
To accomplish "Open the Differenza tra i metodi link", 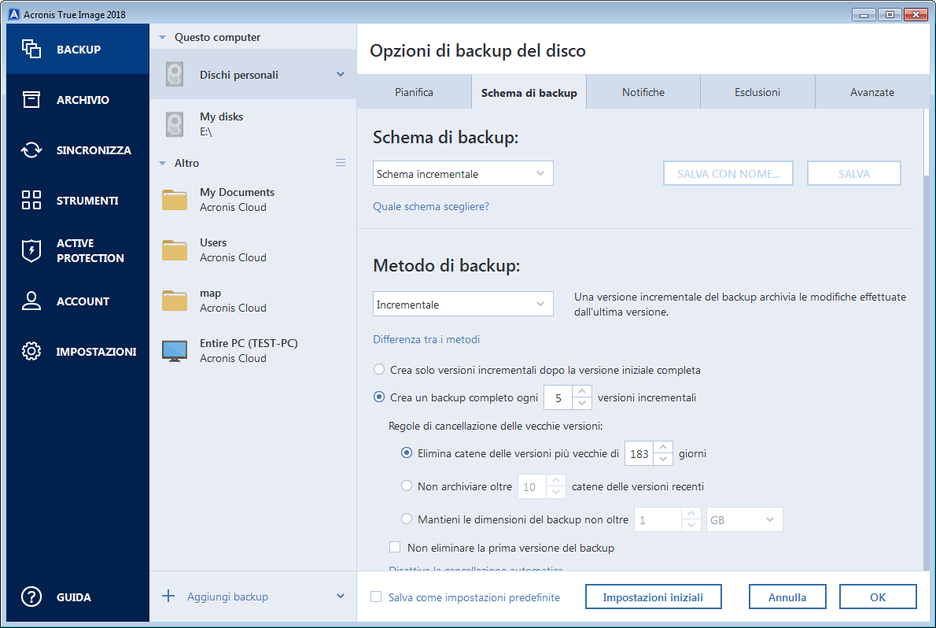I will pyautogui.click(x=426, y=339).
